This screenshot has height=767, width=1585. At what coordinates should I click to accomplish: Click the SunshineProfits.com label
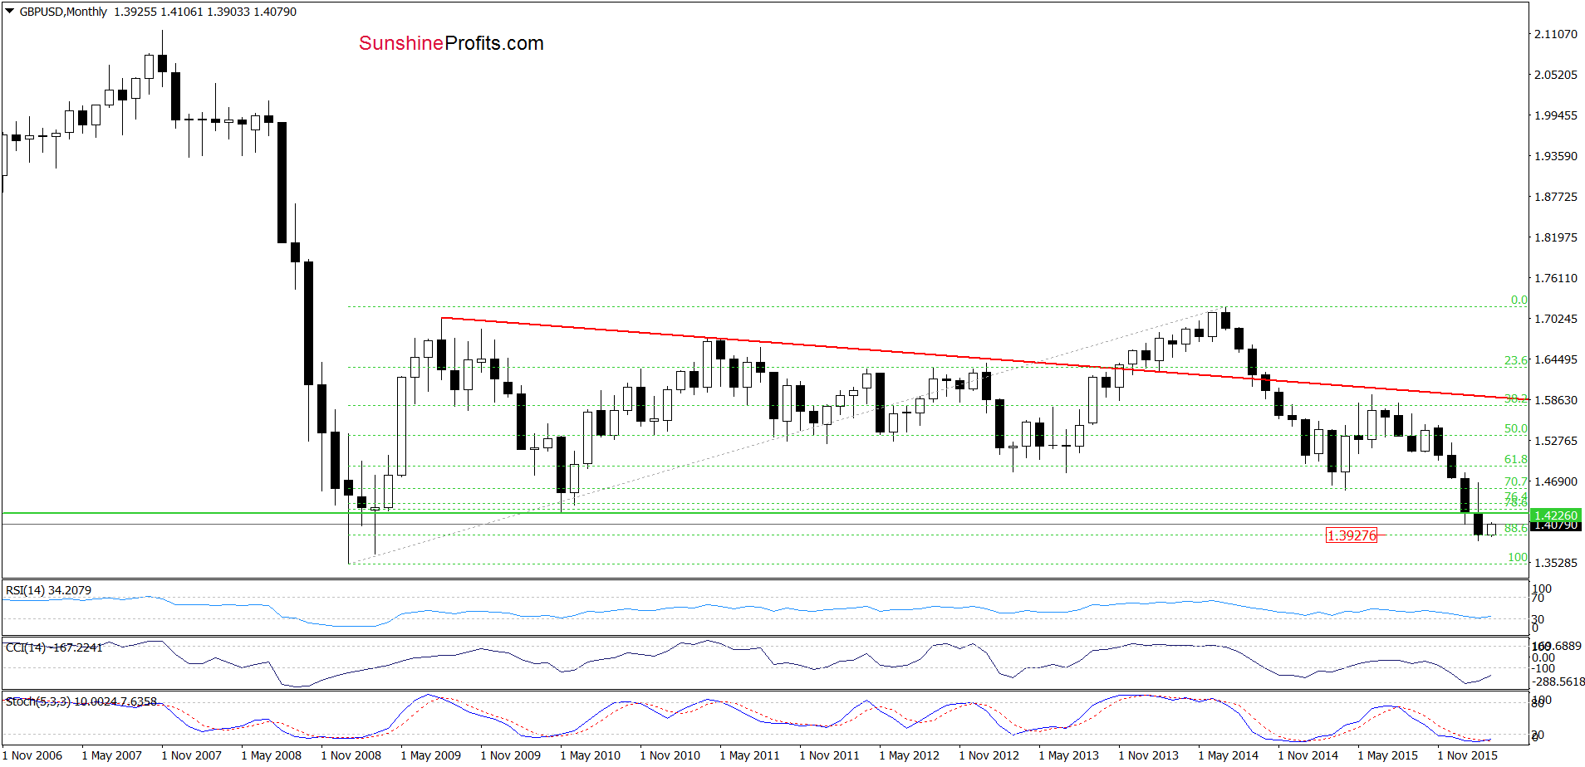click(x=451, y=43)
